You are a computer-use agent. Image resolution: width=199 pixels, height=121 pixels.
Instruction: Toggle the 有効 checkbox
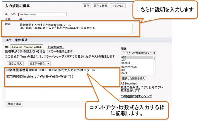tap(21, 19)
